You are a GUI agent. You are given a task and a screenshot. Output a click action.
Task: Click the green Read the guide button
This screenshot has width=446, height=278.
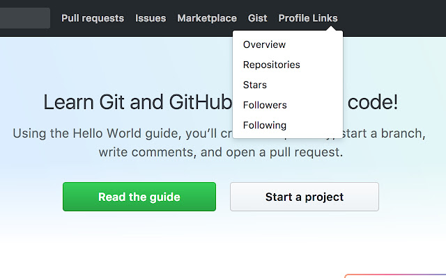click(139, 197)
